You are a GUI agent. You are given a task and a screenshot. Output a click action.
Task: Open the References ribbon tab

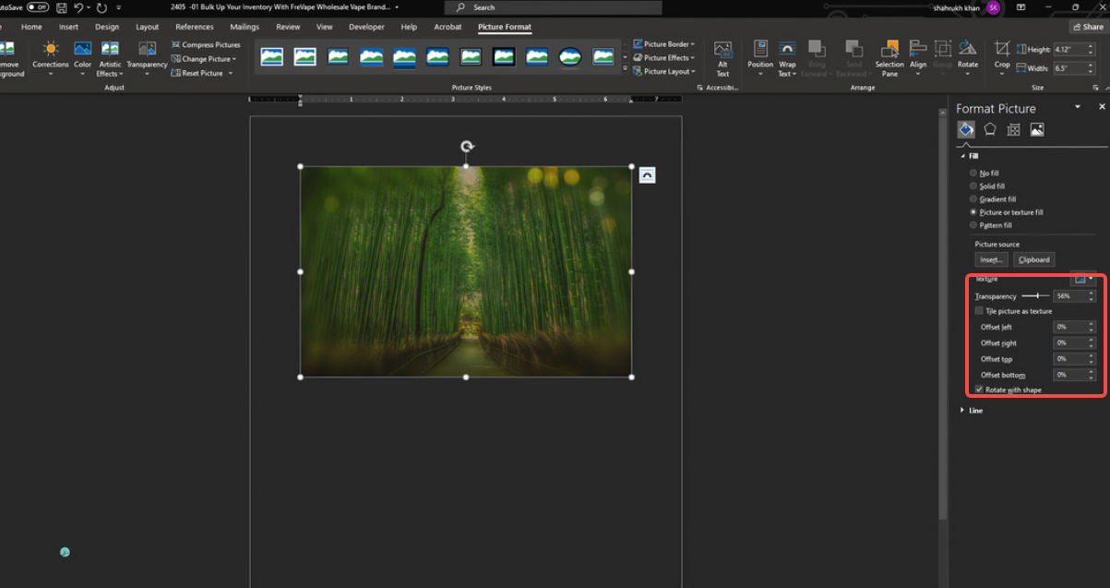tap(194, 27)
